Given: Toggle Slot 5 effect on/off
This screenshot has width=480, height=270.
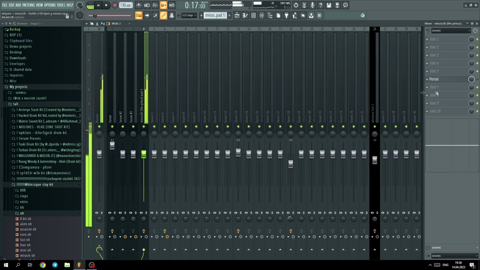Looking at the screenshot, I should (477, 71).
